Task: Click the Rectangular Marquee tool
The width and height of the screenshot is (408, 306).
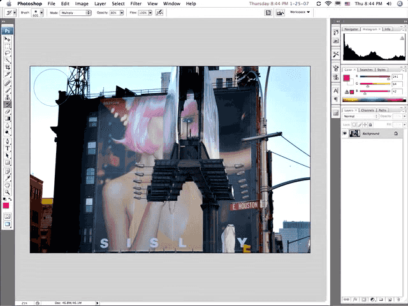Action: 7,46
